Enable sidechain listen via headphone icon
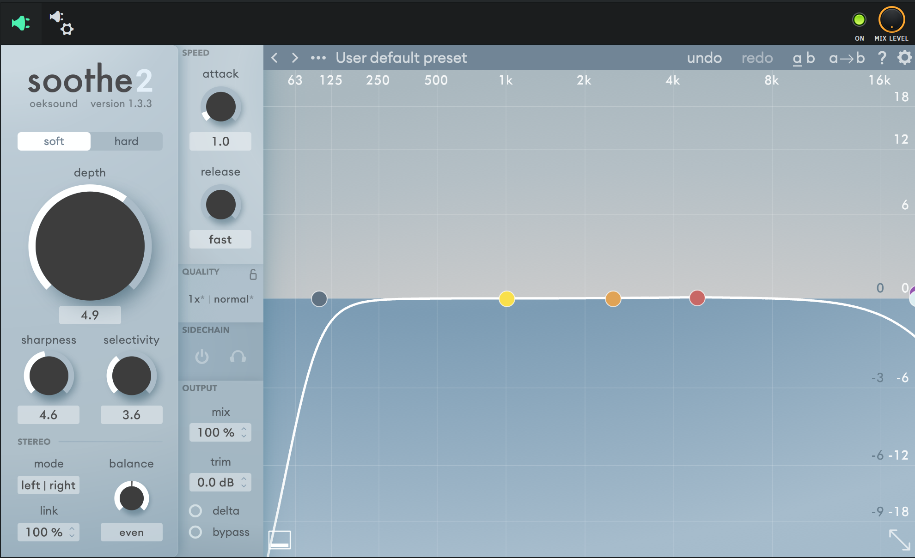The width and height of the screenshot is (915, 558). 238,357
